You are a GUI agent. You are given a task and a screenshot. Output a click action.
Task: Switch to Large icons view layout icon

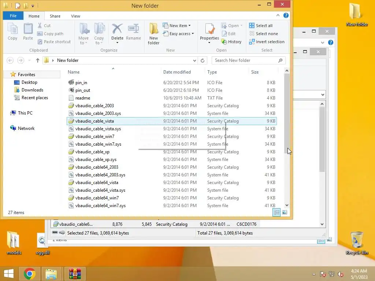pos(284,213)
